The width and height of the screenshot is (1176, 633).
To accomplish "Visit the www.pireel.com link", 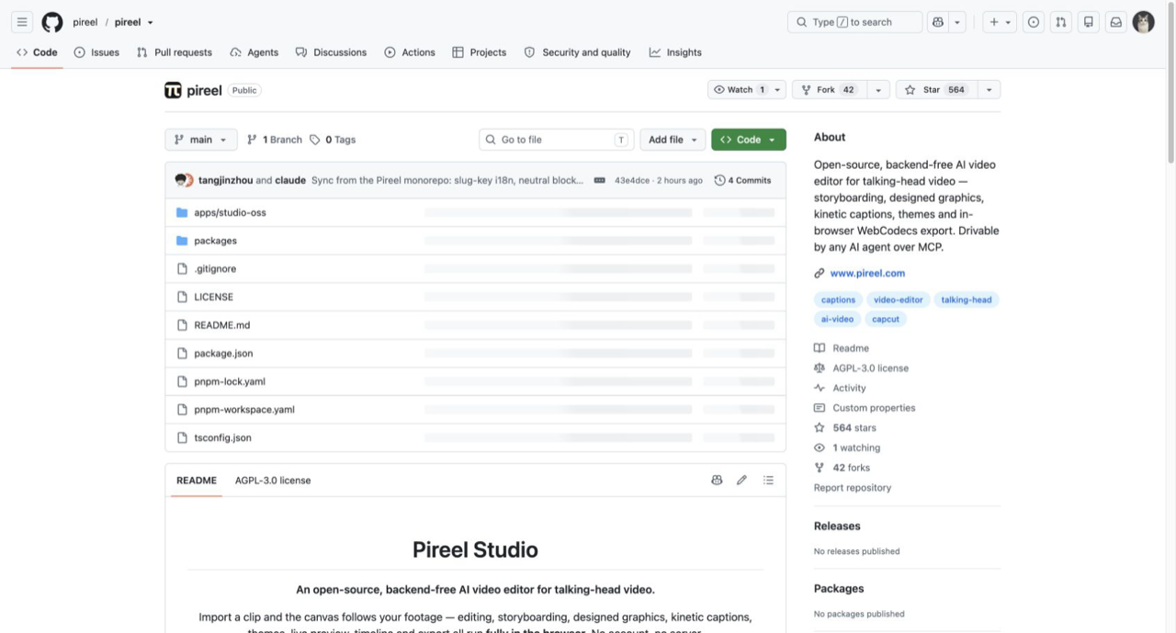I will 867,273.
